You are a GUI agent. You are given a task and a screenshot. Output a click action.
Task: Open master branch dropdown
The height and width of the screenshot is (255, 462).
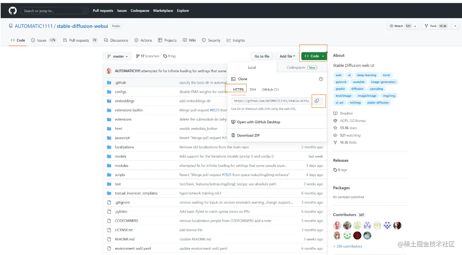click(x=117, y=56)
